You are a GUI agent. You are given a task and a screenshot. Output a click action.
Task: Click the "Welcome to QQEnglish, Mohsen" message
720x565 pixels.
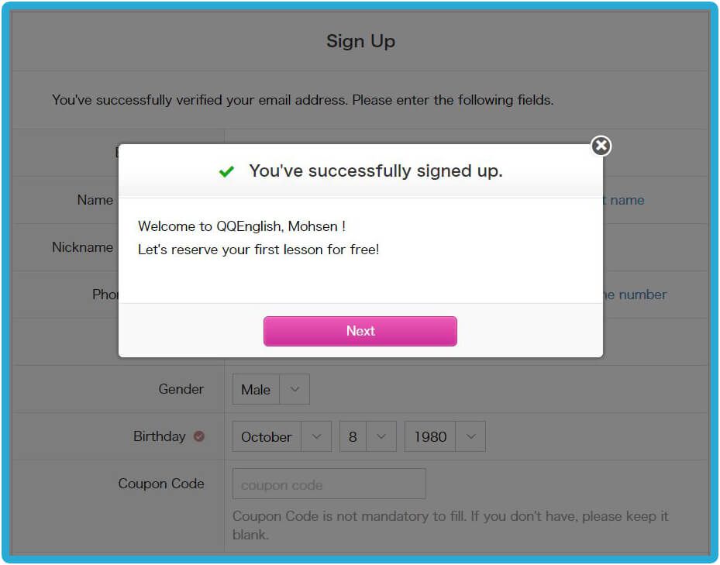tap(241, 226)
